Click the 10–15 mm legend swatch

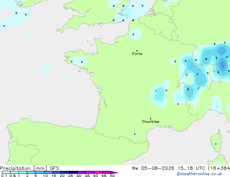pyautogui.click(x=48, y=172)
